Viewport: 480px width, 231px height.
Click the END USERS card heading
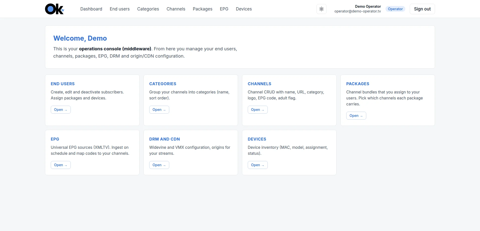tap(63, 84)
